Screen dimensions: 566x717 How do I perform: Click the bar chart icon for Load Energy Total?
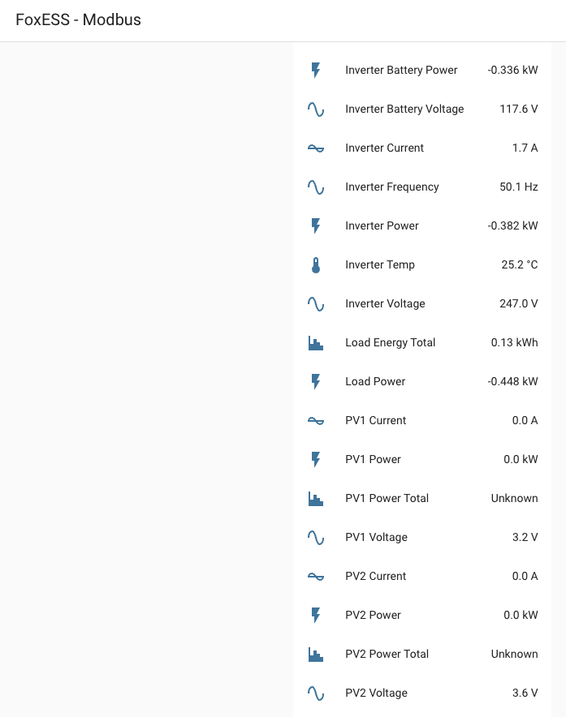316,342
